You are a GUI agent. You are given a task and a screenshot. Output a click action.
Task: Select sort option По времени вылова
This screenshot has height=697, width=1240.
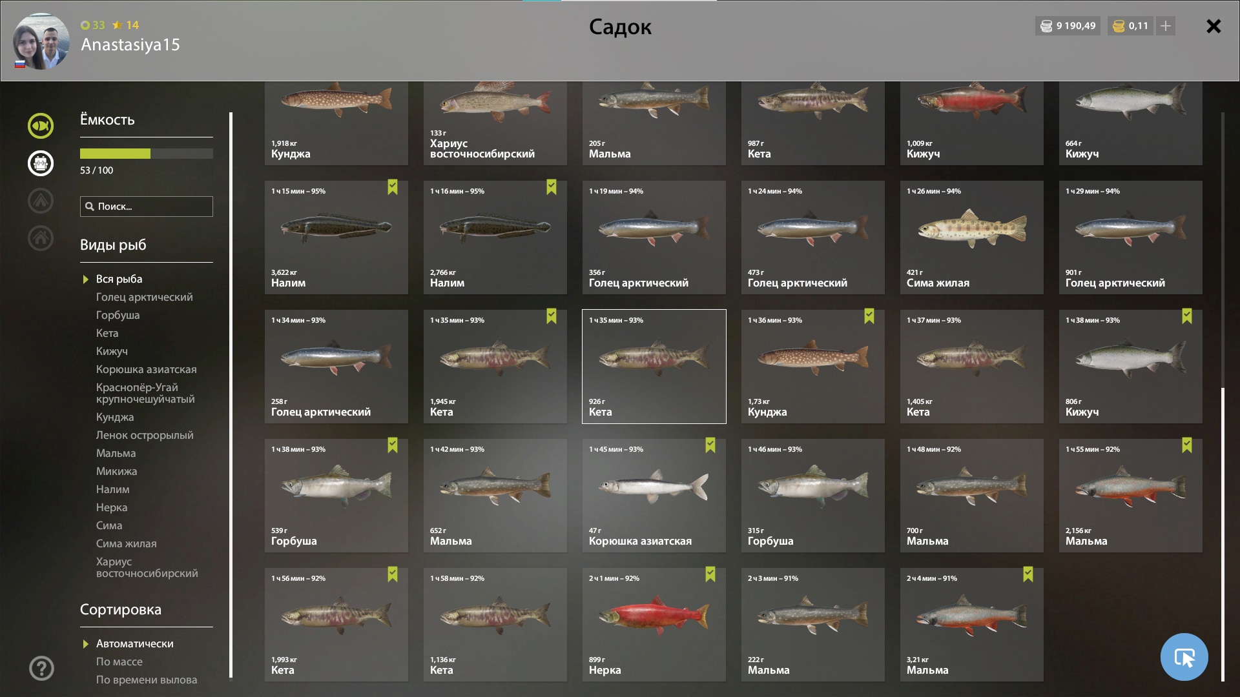147,680
